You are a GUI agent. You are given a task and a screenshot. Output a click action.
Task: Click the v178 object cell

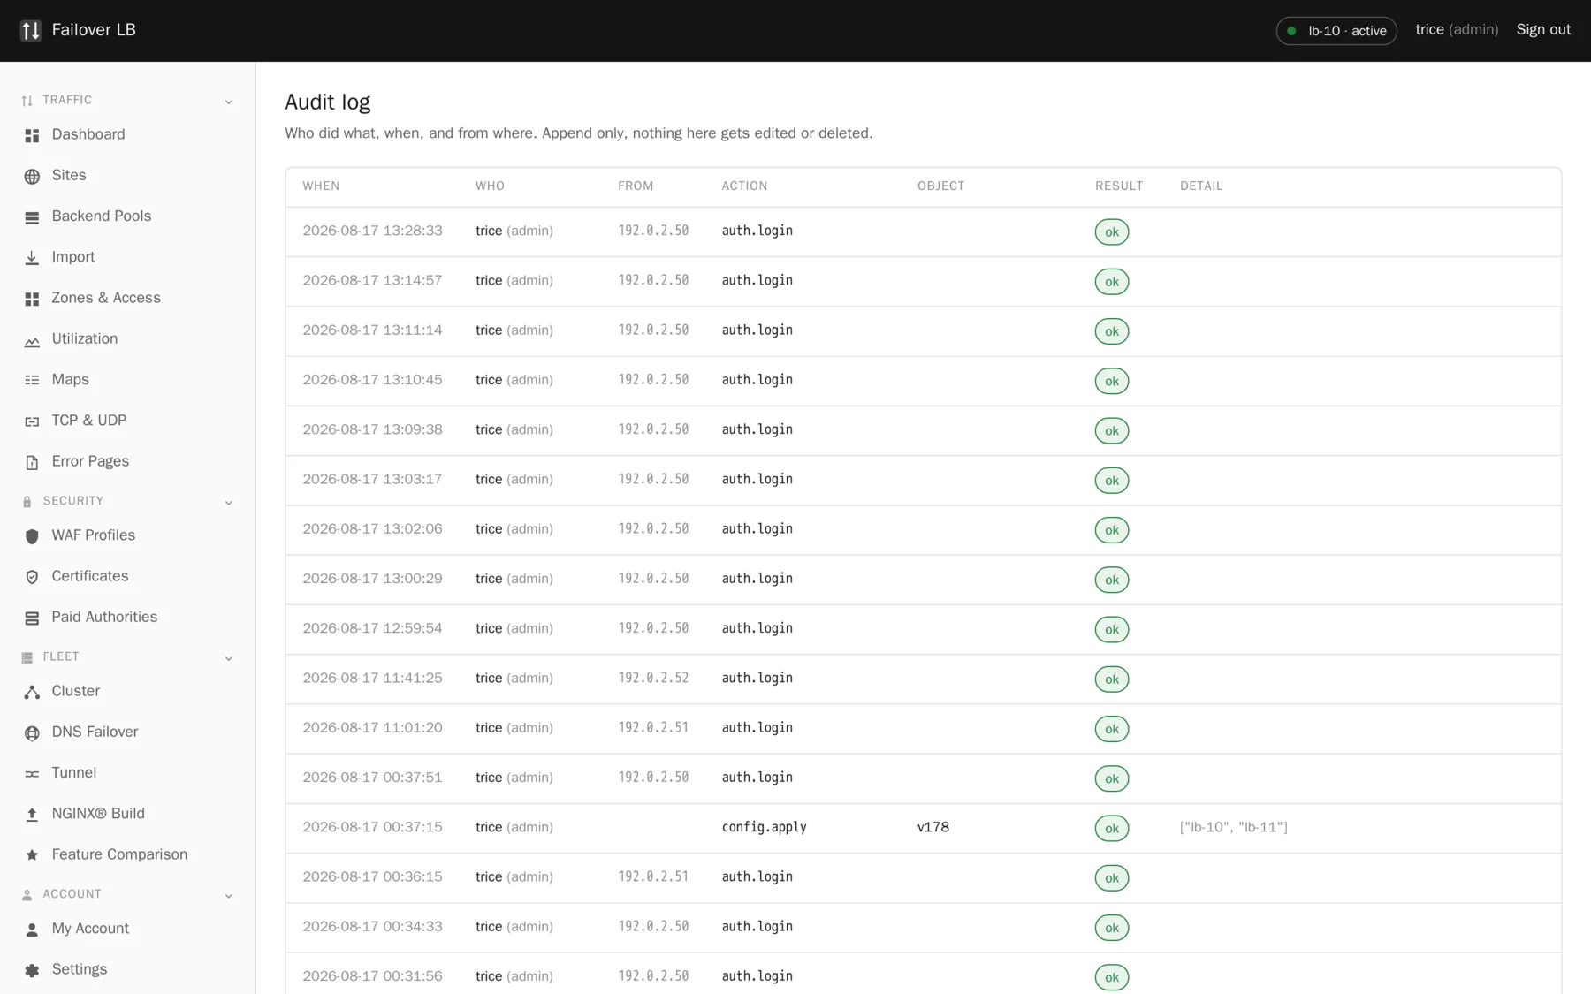pyautogui.click(x=933, y=827)
